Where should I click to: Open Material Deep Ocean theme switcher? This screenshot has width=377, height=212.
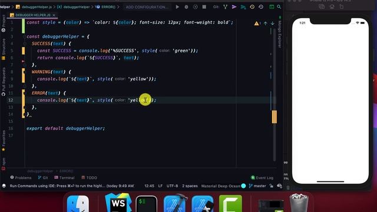point(221,186)
